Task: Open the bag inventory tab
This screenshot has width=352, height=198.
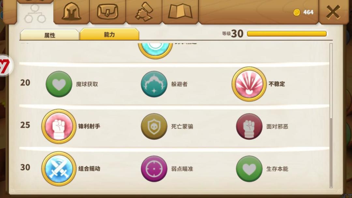Action: tap(108, 11)
